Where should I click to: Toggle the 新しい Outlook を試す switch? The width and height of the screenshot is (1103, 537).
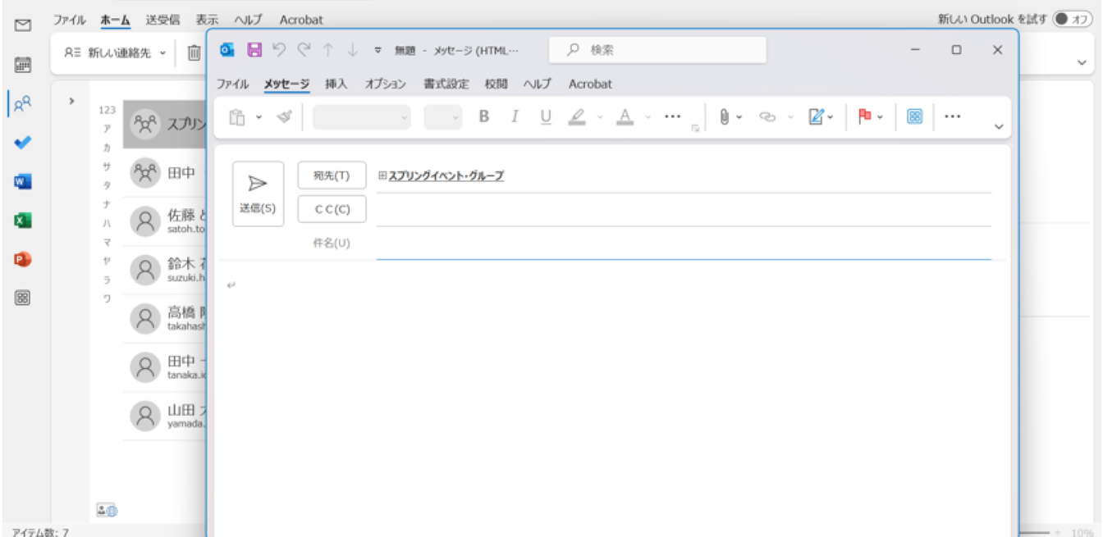coord(1073,19)
